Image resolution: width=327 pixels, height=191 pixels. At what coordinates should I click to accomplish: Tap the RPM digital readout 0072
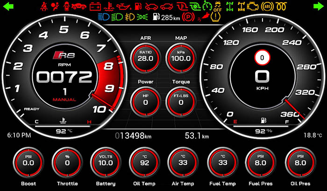(64, 77)
